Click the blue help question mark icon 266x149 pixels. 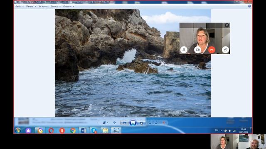coord(249,6)
